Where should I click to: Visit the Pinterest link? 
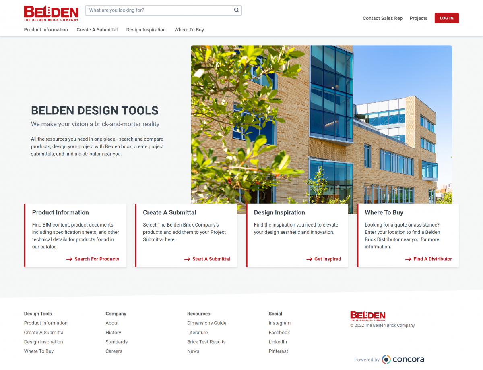tap(279, 351)
